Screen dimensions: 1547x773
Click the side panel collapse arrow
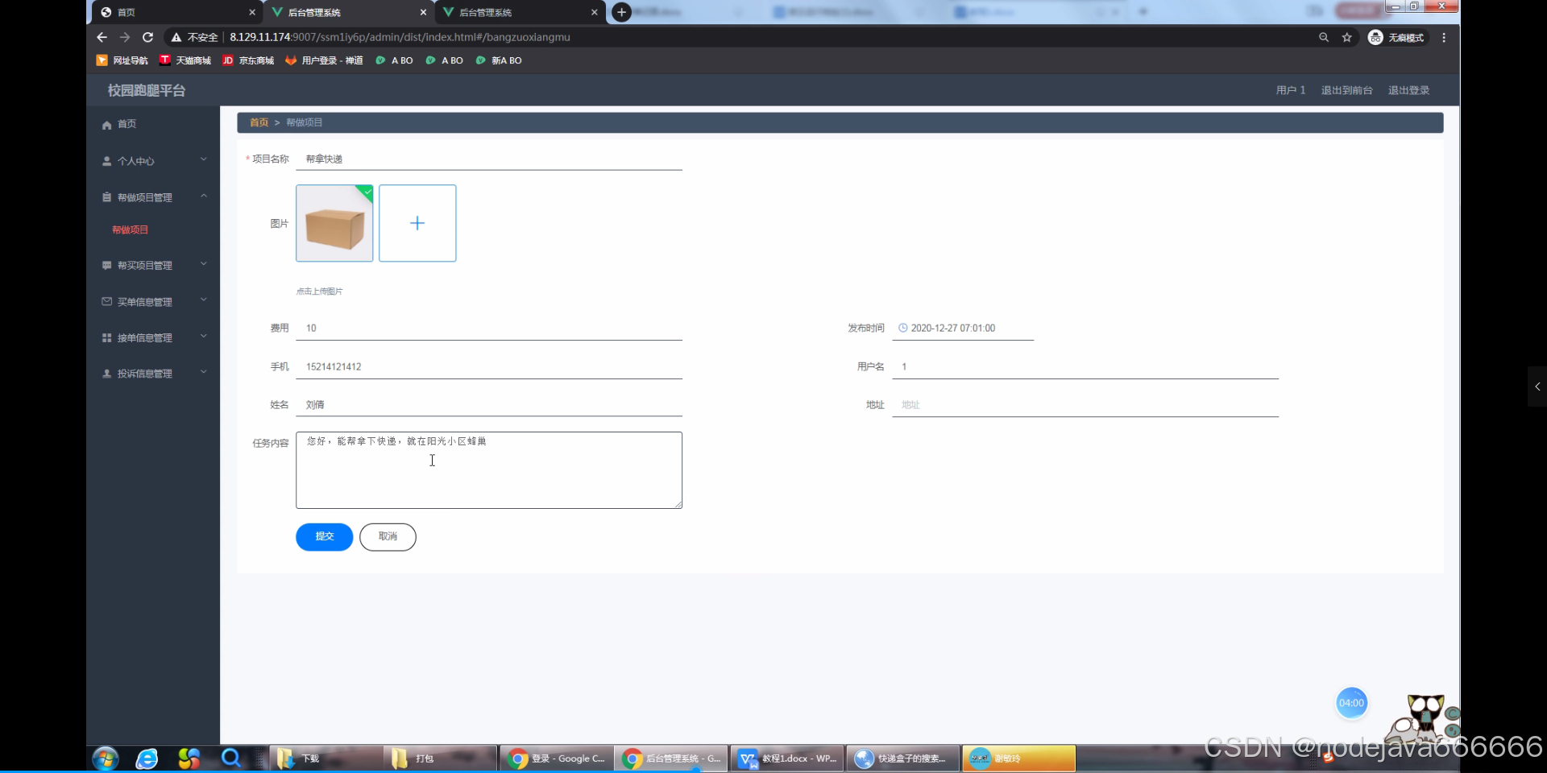pyautogui.click(x=1537, y=386)
